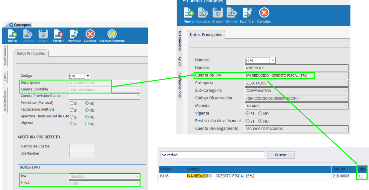This screenshot has height=190, width=369.
Task: Click the Cód.Int. column header
Action: point(344,169)
